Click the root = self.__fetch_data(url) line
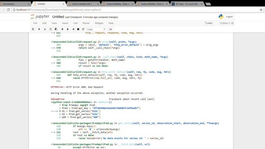 [x=93, y=132]
